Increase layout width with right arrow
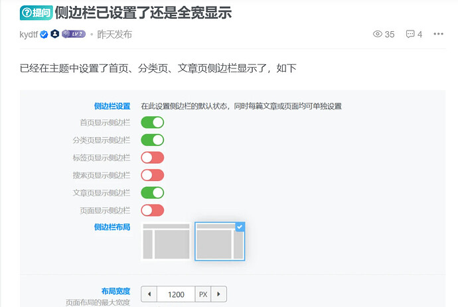Image resolution: width=458 pixels, height=307 pixels. [218, 294]
